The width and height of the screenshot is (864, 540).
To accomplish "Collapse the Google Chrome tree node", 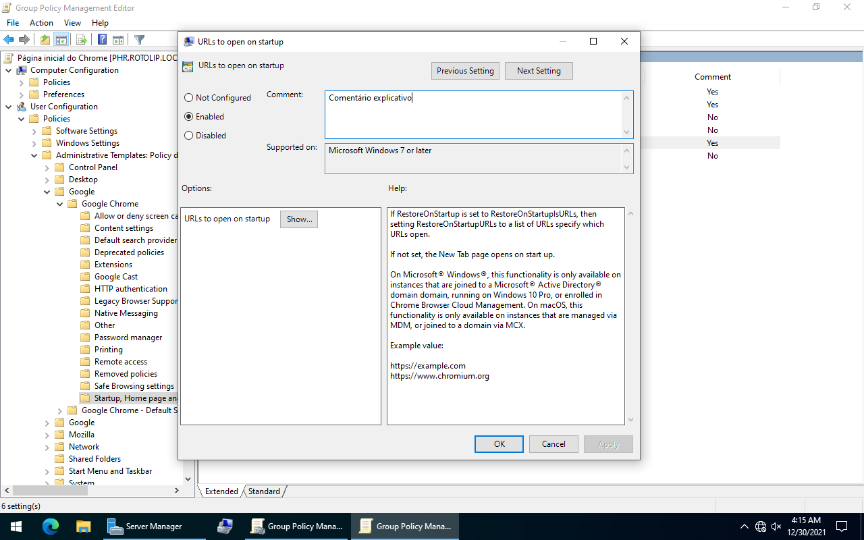I will tap(60, 204).
